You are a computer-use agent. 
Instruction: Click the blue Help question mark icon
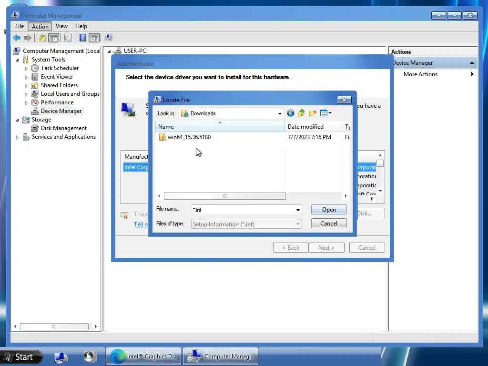[82, 38]
